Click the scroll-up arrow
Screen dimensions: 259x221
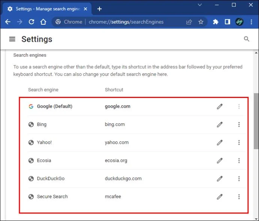tap(256, 53)
